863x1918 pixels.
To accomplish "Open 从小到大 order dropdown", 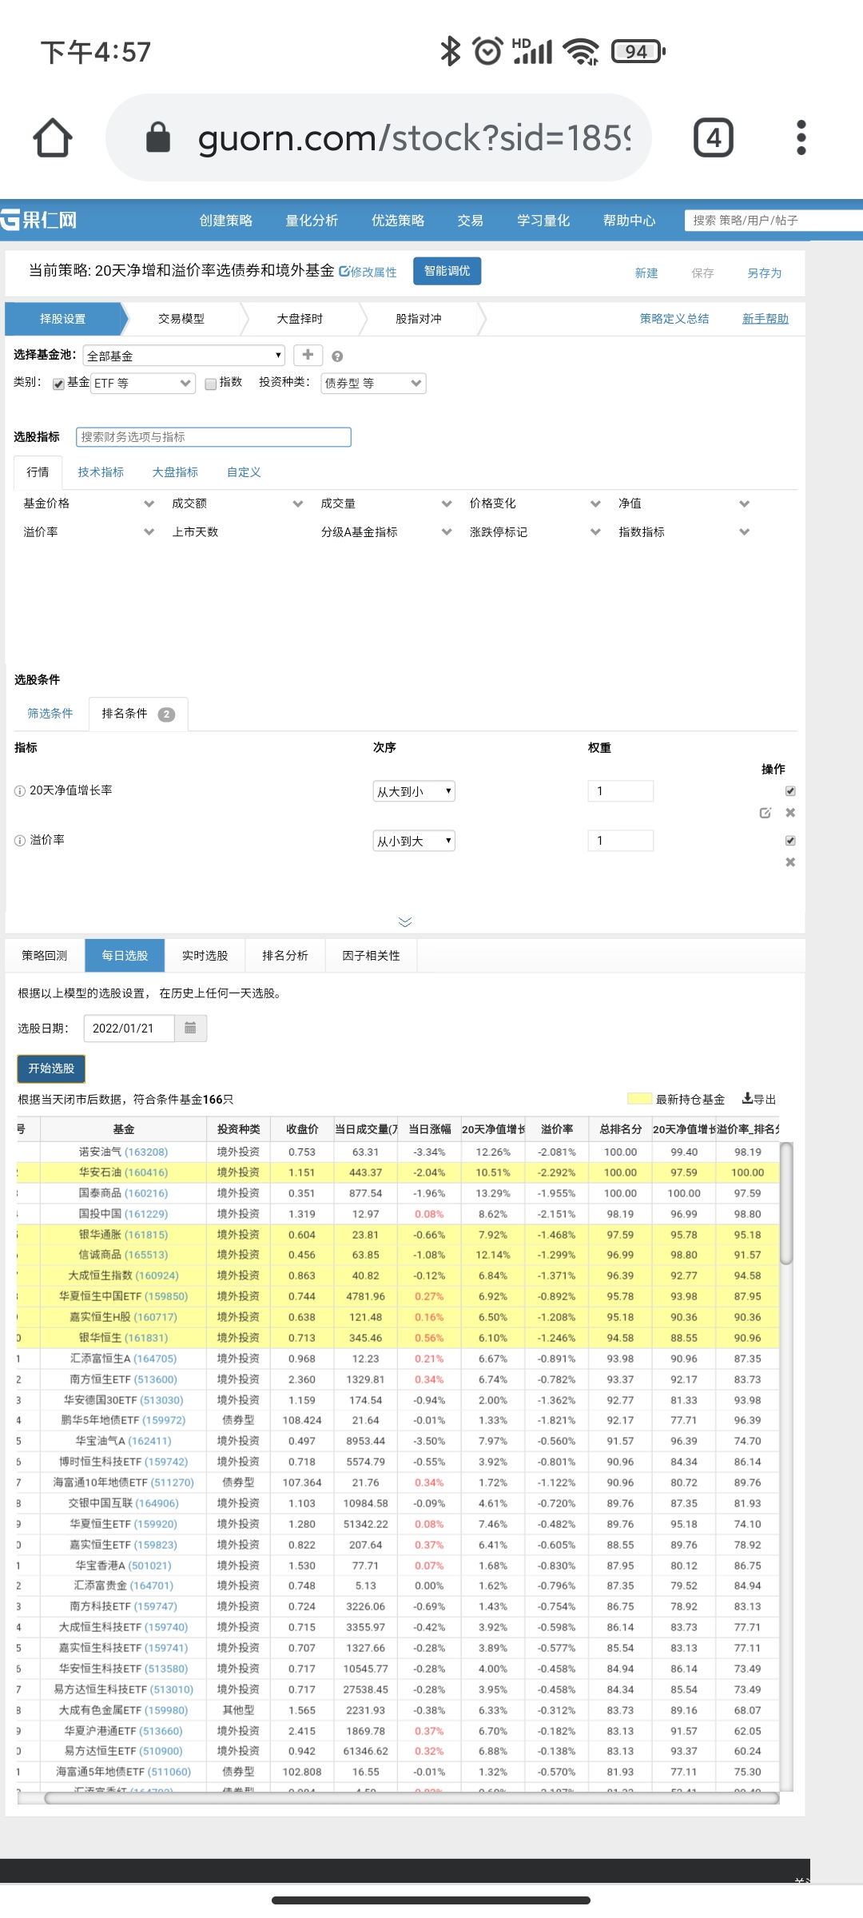I will click(x=414, y=841).
